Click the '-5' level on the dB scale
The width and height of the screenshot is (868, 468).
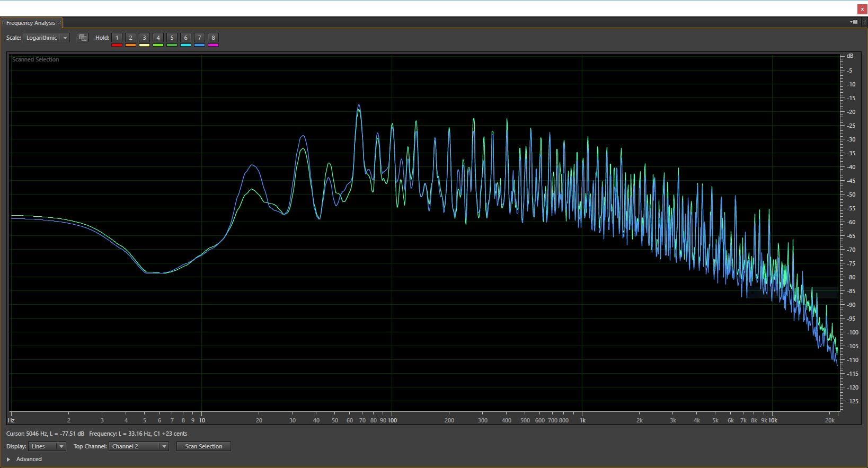pos(850,70)
